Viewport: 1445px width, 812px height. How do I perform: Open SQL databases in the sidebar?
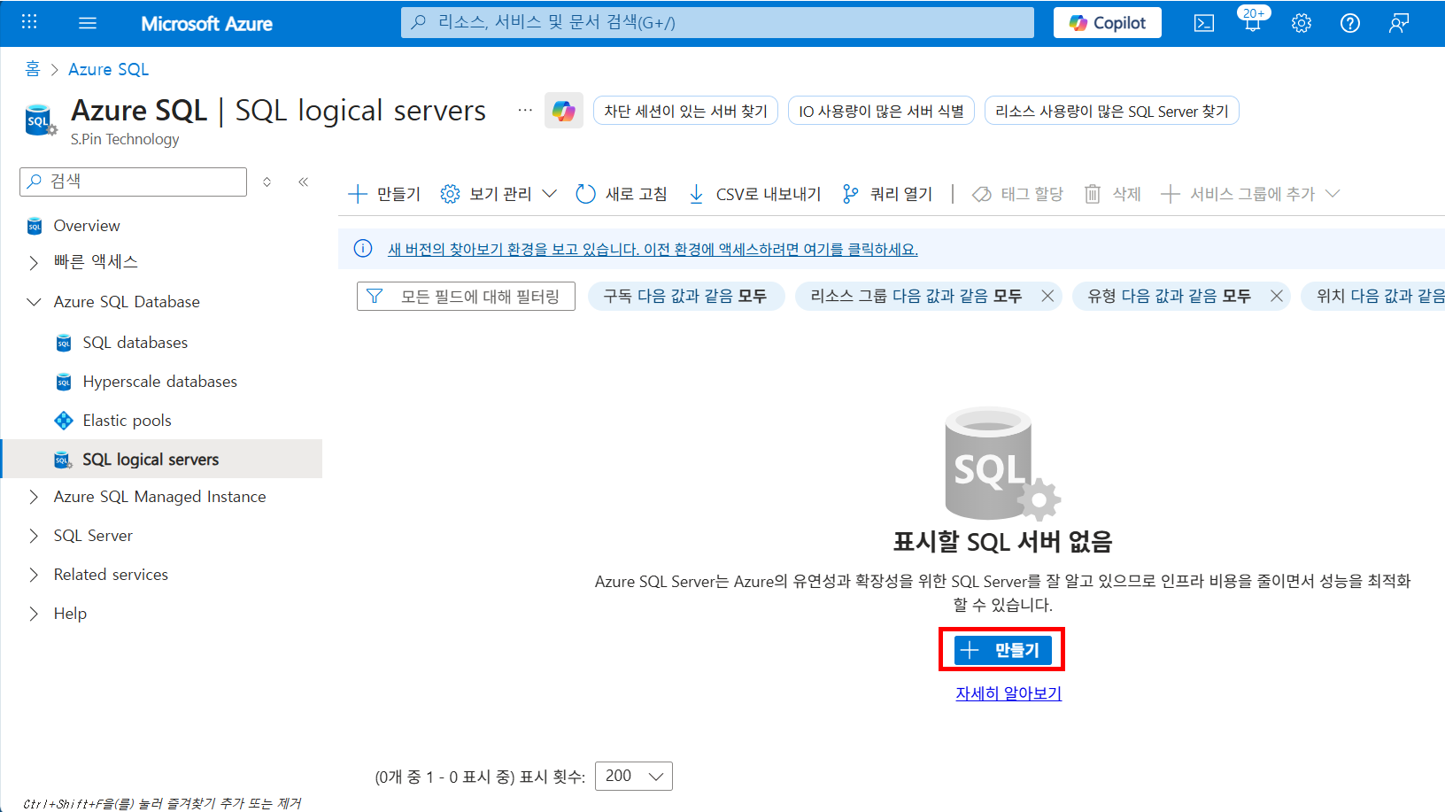point(135,343)
